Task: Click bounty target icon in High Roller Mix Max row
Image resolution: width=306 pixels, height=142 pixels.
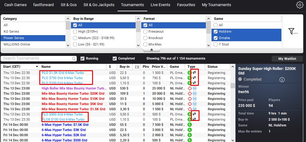Action: click(x=190, y=88)
